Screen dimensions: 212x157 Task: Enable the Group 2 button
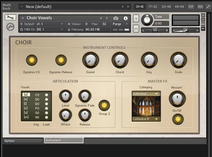104,105
